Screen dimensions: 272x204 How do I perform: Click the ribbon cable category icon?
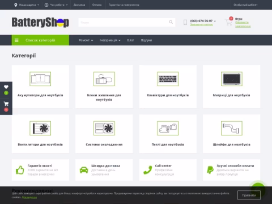click(x=232, y=128)
